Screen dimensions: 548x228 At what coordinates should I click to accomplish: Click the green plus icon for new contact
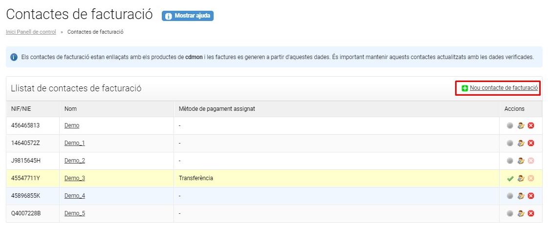click(464, 88)
